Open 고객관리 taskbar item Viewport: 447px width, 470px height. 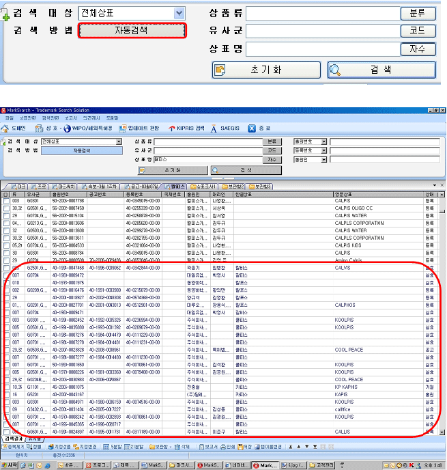pyautogui.click(x=322, y=465)
